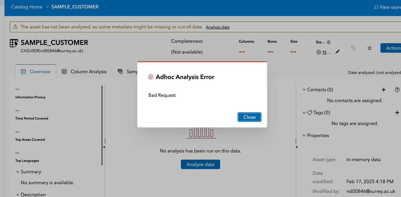Expand the Properties section
This screenshot has width=401, height=197.
point(304,135)
